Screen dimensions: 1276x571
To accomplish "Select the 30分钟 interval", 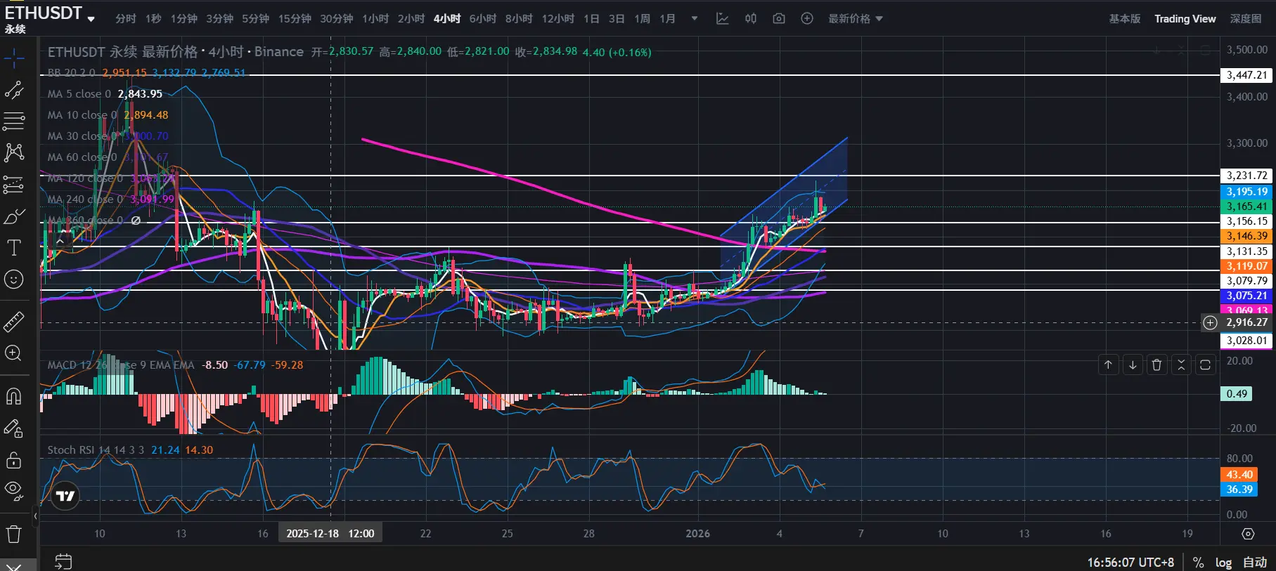I will [x=337, y=19].
